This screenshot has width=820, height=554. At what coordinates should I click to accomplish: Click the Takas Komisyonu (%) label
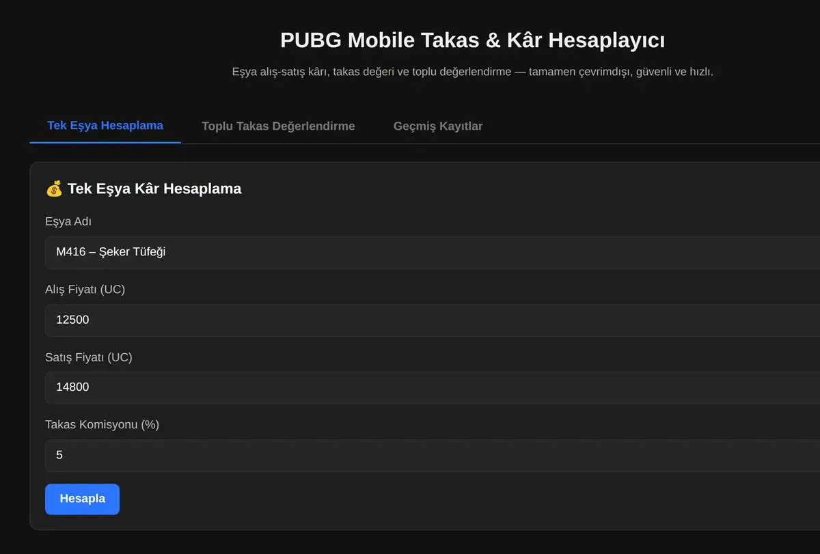click(102, 425)
